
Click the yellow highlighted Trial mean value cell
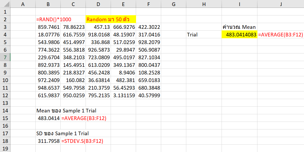pyautogui.click(x=239, y=35)
